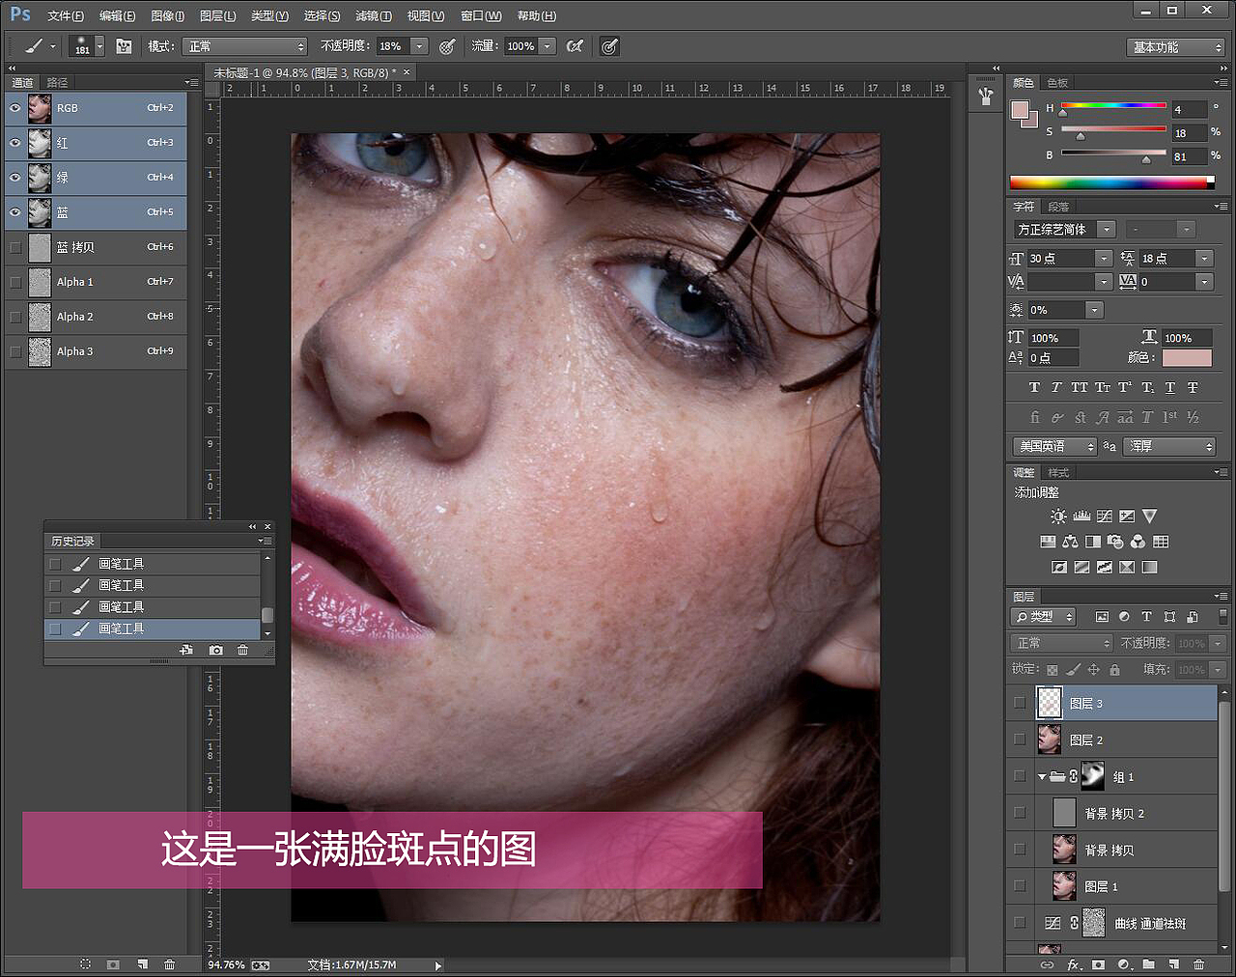Open the layer blend mode 正常 dropdown
This screenshot has height=977, width=1236.
(x=1061, y=643)
